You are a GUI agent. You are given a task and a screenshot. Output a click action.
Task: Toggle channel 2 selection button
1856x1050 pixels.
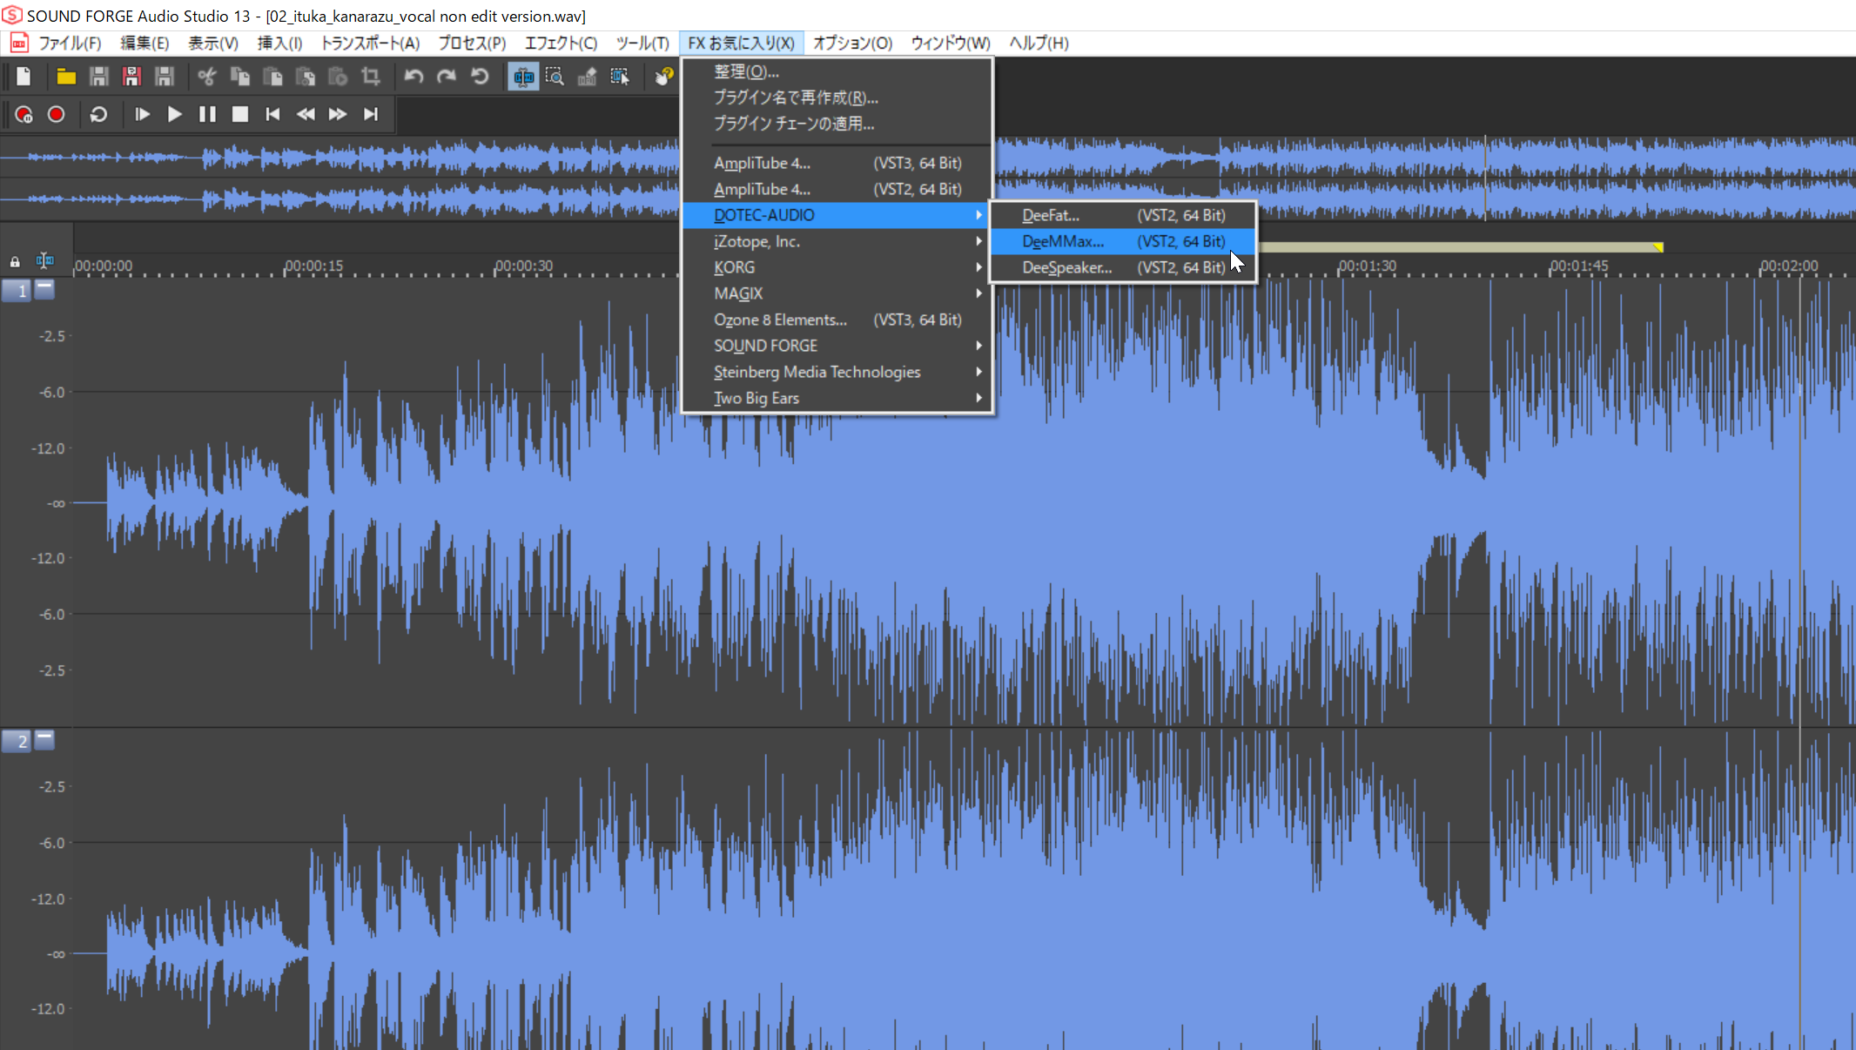[x=17, y=741]
